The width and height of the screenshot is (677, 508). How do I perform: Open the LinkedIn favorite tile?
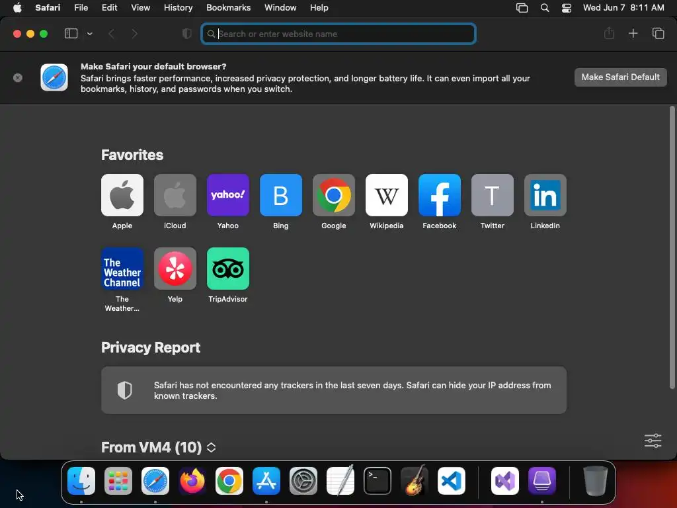pyautogui.click(x=545, y=195)
